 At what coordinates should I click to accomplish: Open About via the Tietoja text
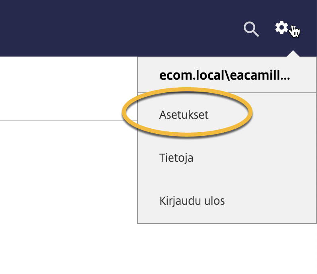176,158
